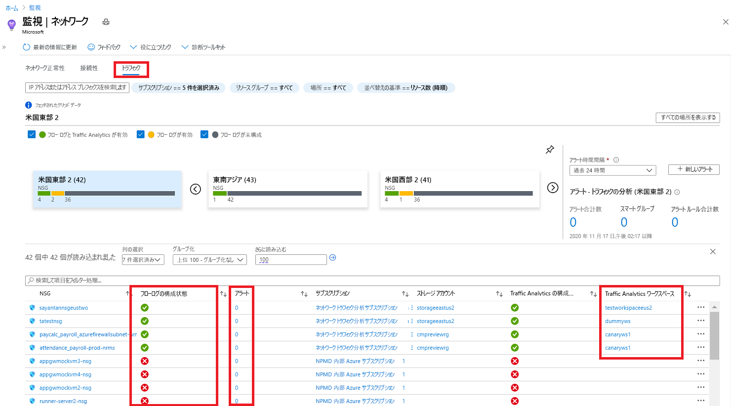Image resolution: width=731 pixels, height=406 pixels.
Task: Open リソースグループ filter pill
Action: coord(264,88)
